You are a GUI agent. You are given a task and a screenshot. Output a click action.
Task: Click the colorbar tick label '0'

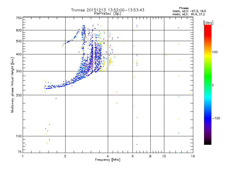213,85
